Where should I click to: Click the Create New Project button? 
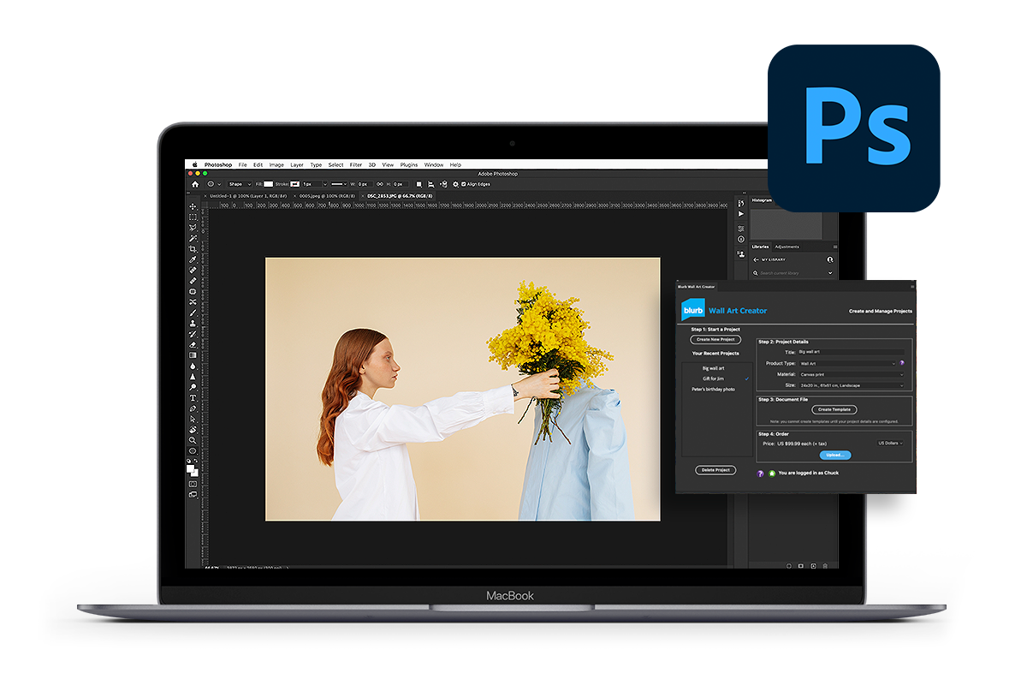click(715, 340)
